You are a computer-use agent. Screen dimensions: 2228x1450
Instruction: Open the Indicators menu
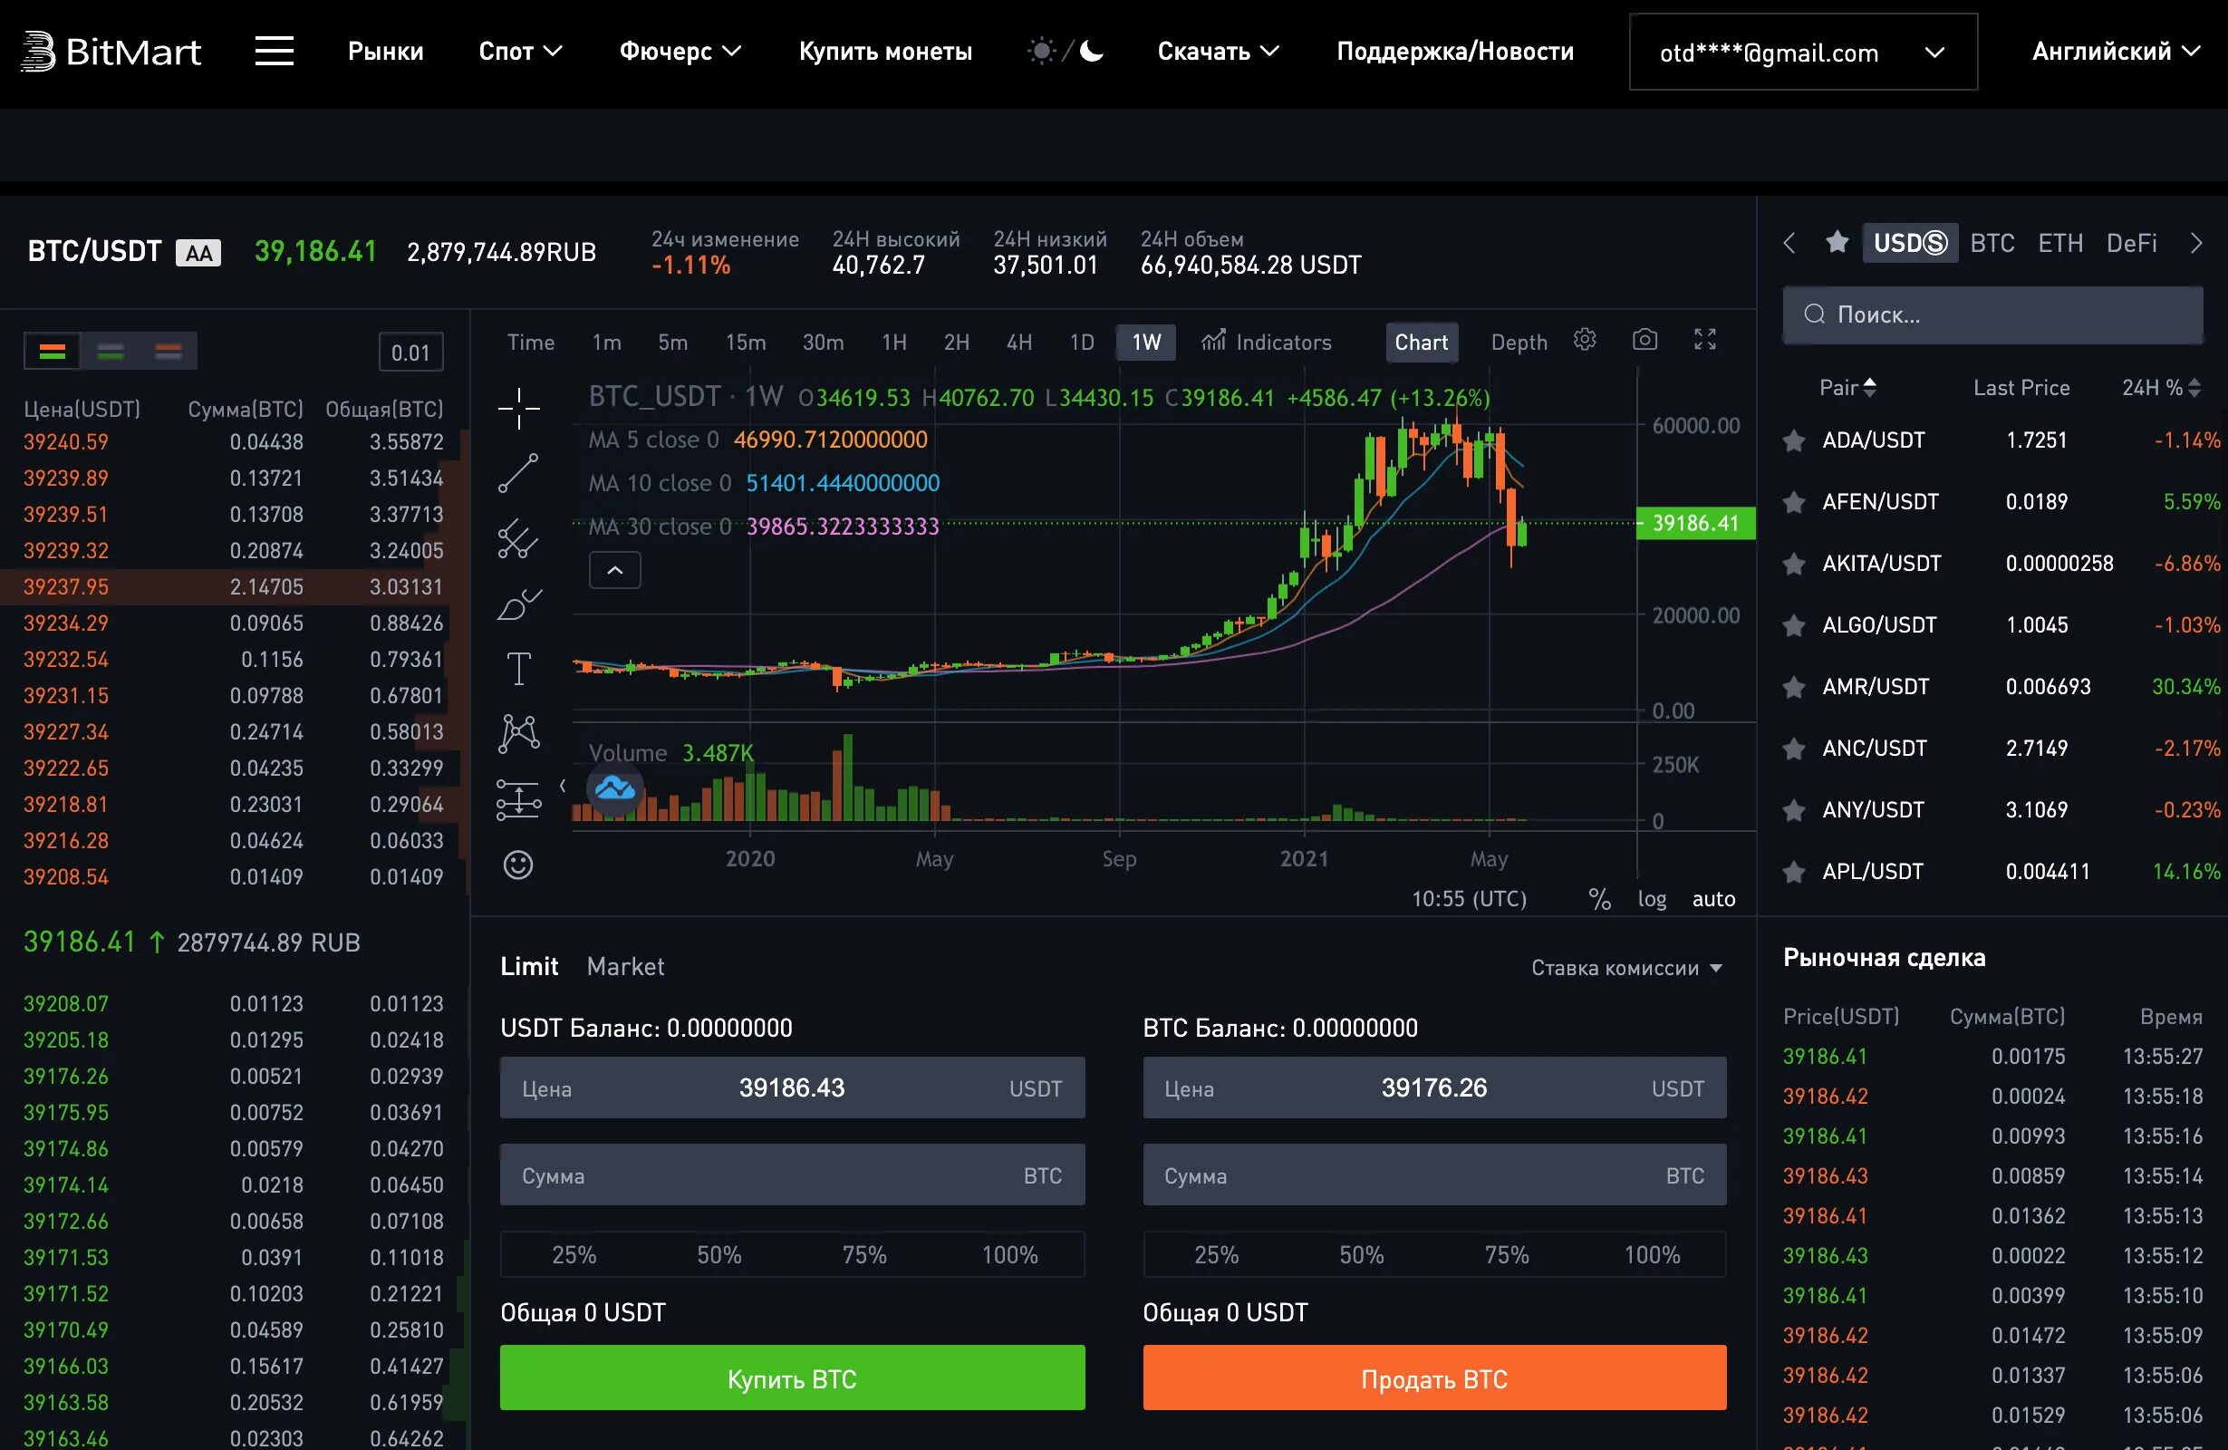click(x=1267, y=342)
